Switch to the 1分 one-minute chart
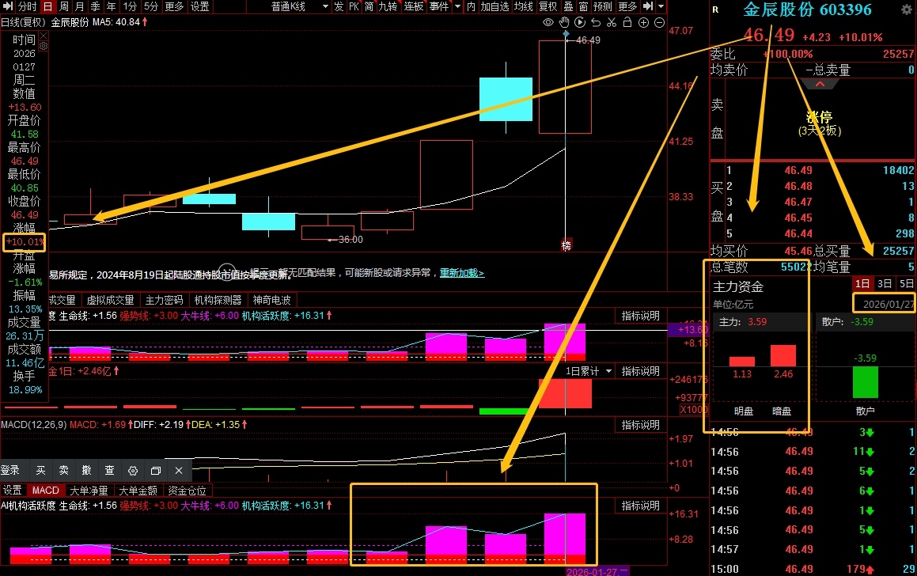Viewport: 917px width, 576px height. 130,6
